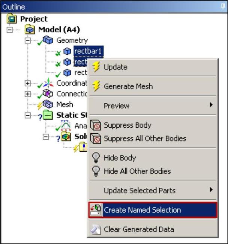Click the Project icon in the outline
Image resolution: width=228 pixels, height=244 pixels.
pyautogui.click(x=11, y=19)
